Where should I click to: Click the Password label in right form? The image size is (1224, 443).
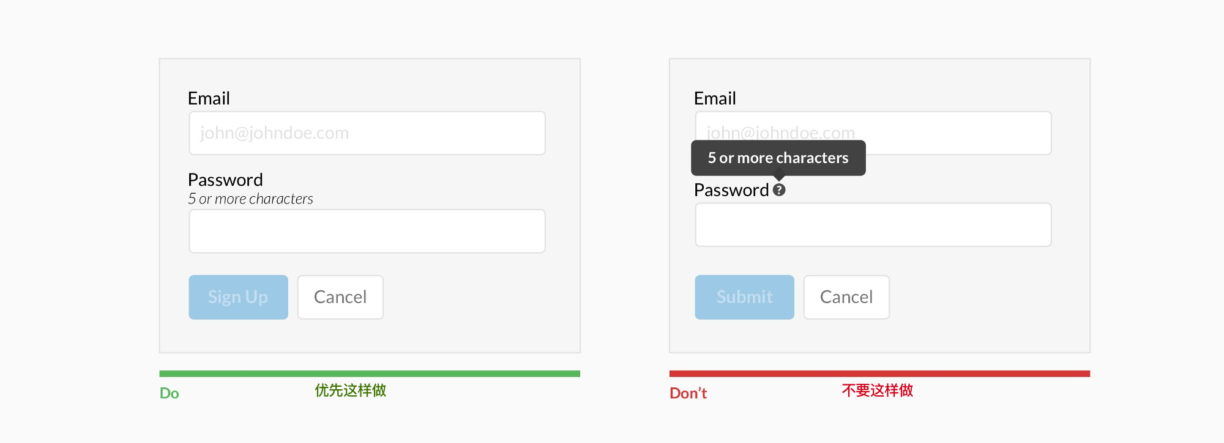pos(731,190)
